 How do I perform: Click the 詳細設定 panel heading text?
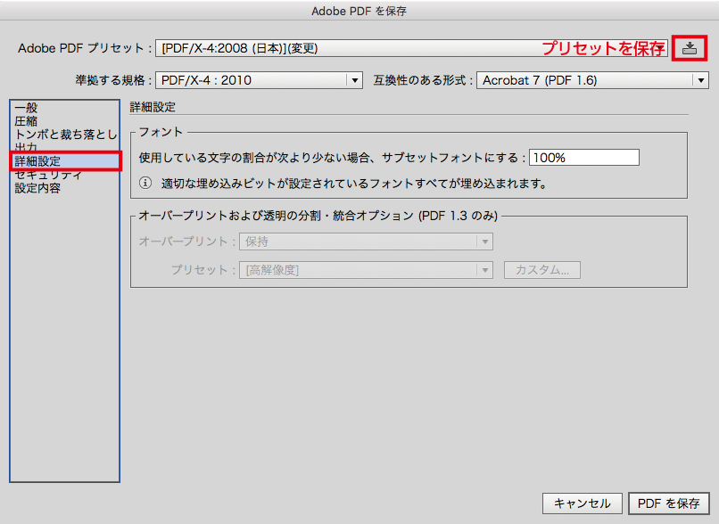153,107
